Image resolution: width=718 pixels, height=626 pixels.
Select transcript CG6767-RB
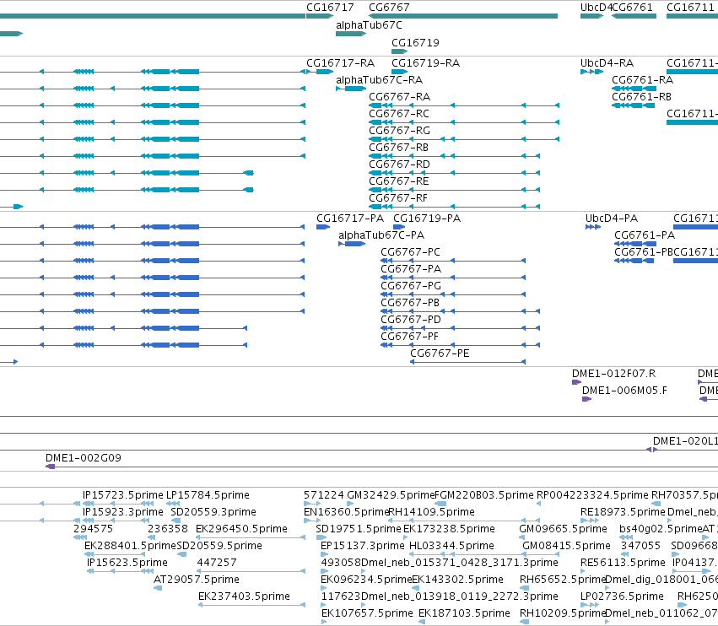click(x=398, y=148)
